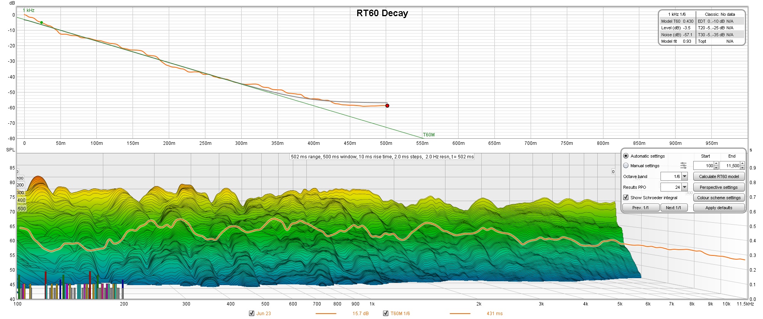Click the green start marker on decay curve
Viewport: 763px width, 319px height.
[x=42, y=22]
